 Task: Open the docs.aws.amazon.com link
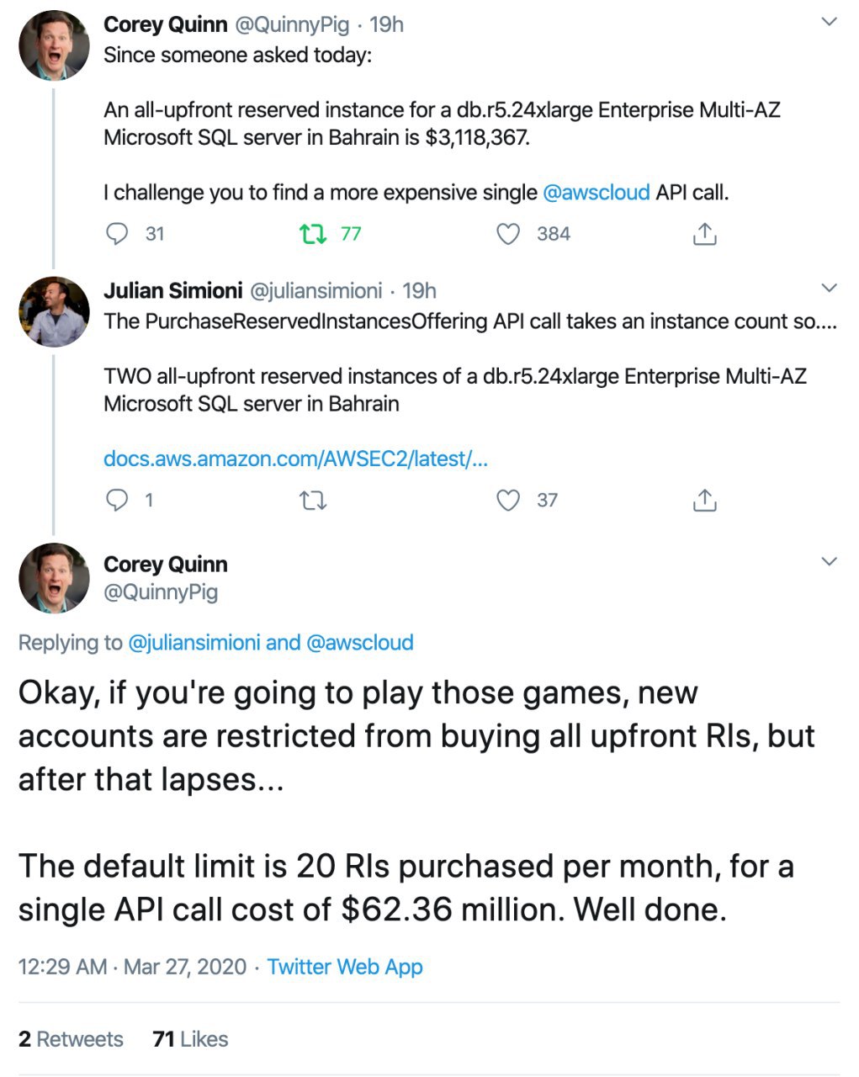point(295,459)
